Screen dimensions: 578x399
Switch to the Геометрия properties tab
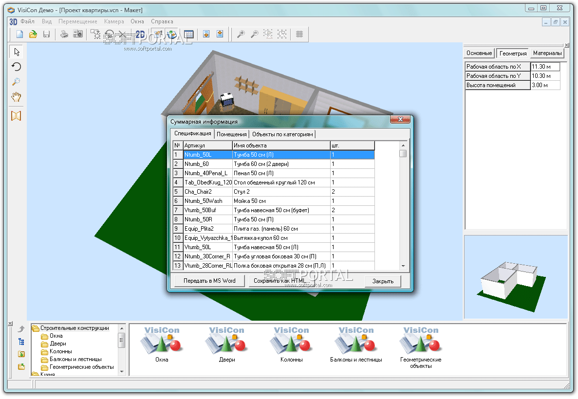(513, 54)
